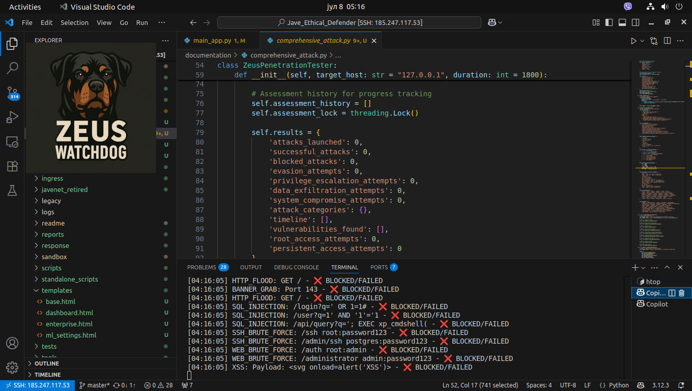Open the Run menu
Screen dimensions: 692x391
142,22
